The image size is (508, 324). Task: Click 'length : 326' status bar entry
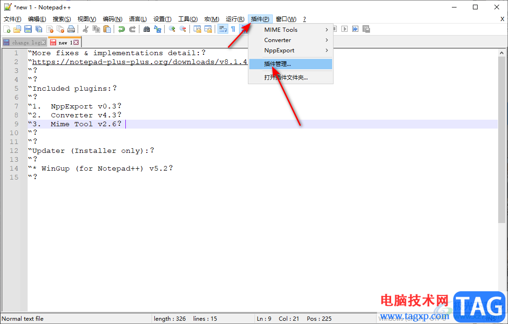[170, 318]
